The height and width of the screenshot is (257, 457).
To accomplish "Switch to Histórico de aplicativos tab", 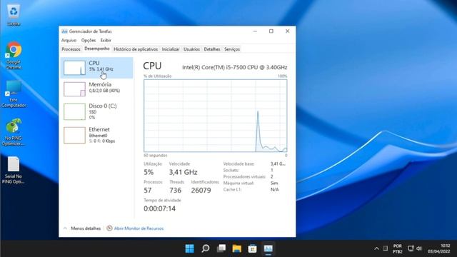I will (136, 49).
